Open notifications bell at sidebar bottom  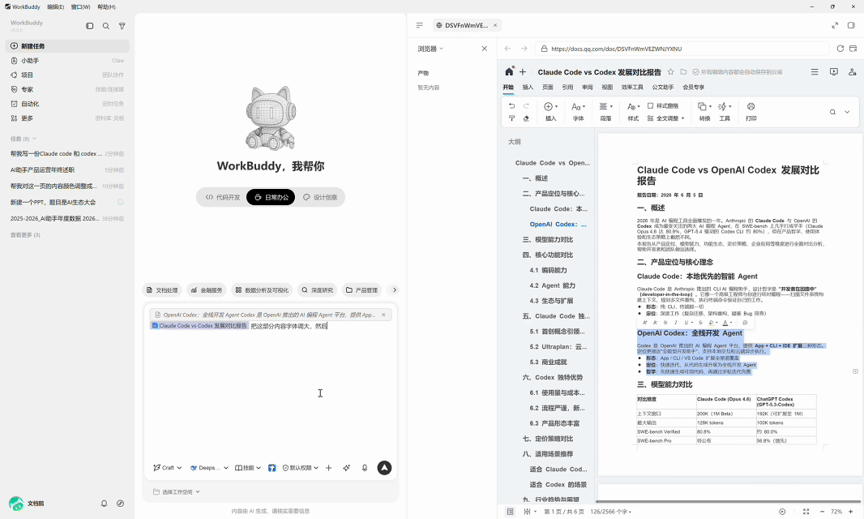coord(104,504)
